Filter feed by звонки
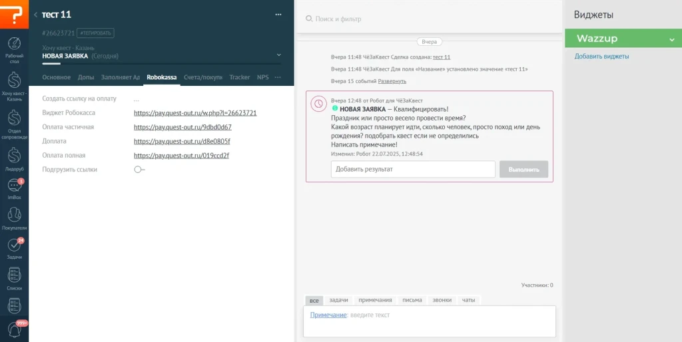Viewport: 682px width, 342px height. pos(442,300)
